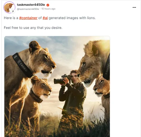
Task: Follow the #container hashtag link
Action: coord(28,18)
